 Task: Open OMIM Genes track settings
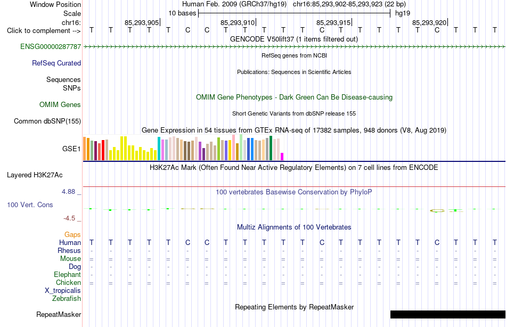click(x=60, y=104)
